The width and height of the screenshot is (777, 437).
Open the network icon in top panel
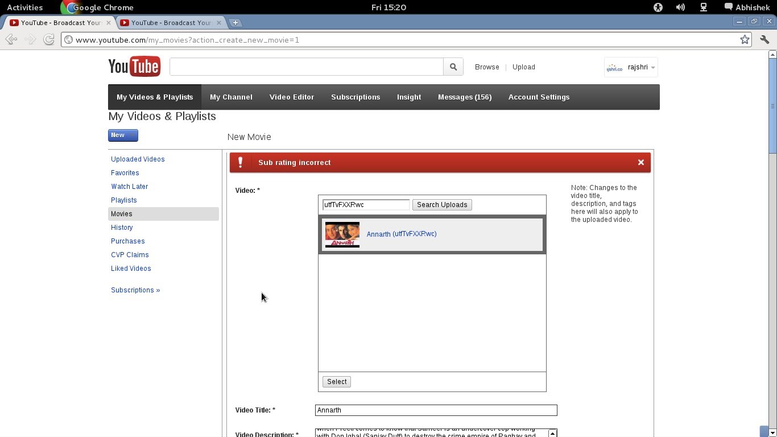(x=704, y=7)
